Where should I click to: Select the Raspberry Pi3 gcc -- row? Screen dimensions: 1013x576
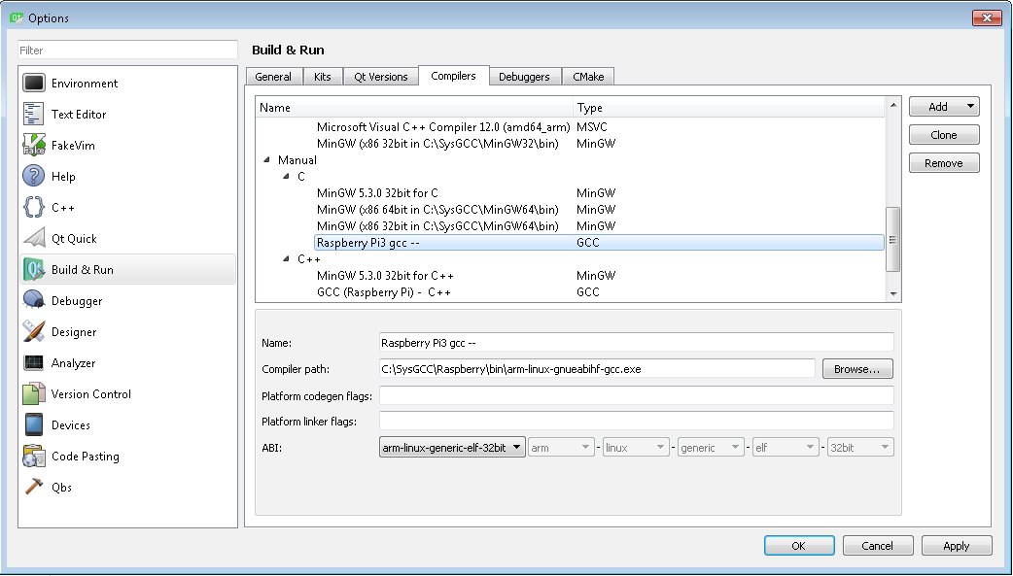[x=599, y=242]
